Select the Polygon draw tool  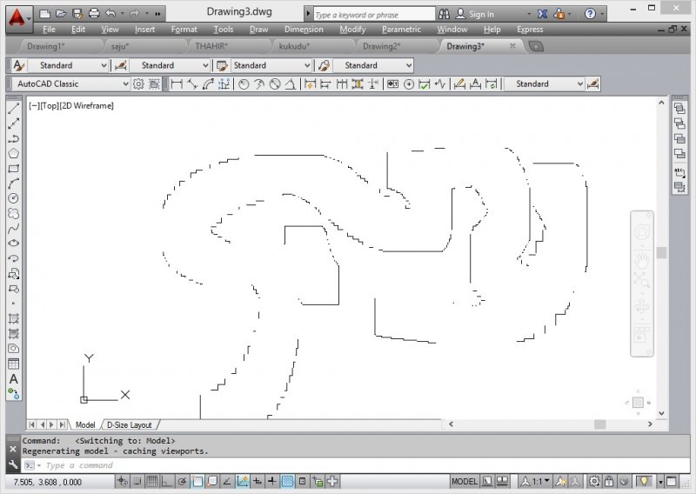pos(13,154)
